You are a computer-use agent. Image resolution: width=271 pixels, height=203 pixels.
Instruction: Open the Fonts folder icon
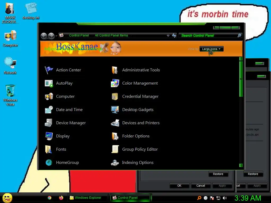49,149
